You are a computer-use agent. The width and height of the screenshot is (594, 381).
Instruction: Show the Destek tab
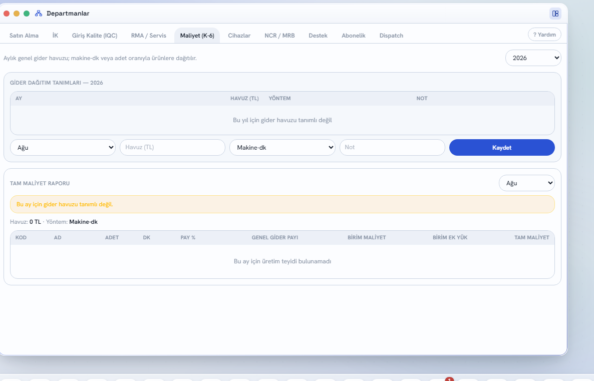pyautogui.click(x=318, y=36)
